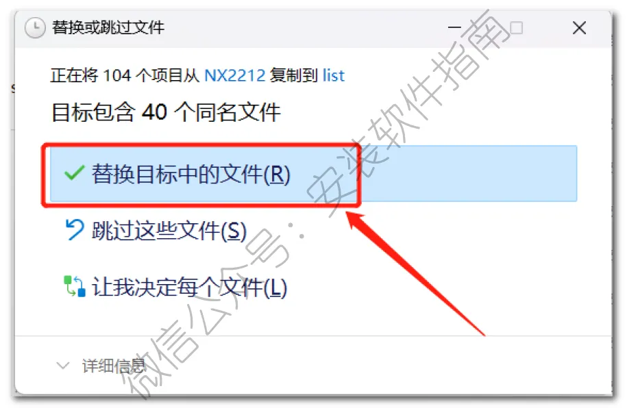Click the clock icon in the title bar
Viewport: 627px width, 408px height.
pos(35,27)
